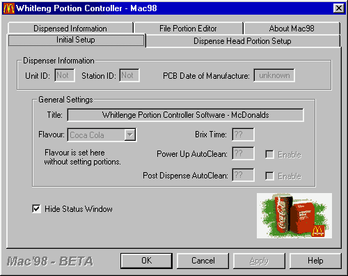Image resolution: width=348 pixels, height=276 pixels.
Task: Click the Brix Time input field
Action: click(243, 135)
